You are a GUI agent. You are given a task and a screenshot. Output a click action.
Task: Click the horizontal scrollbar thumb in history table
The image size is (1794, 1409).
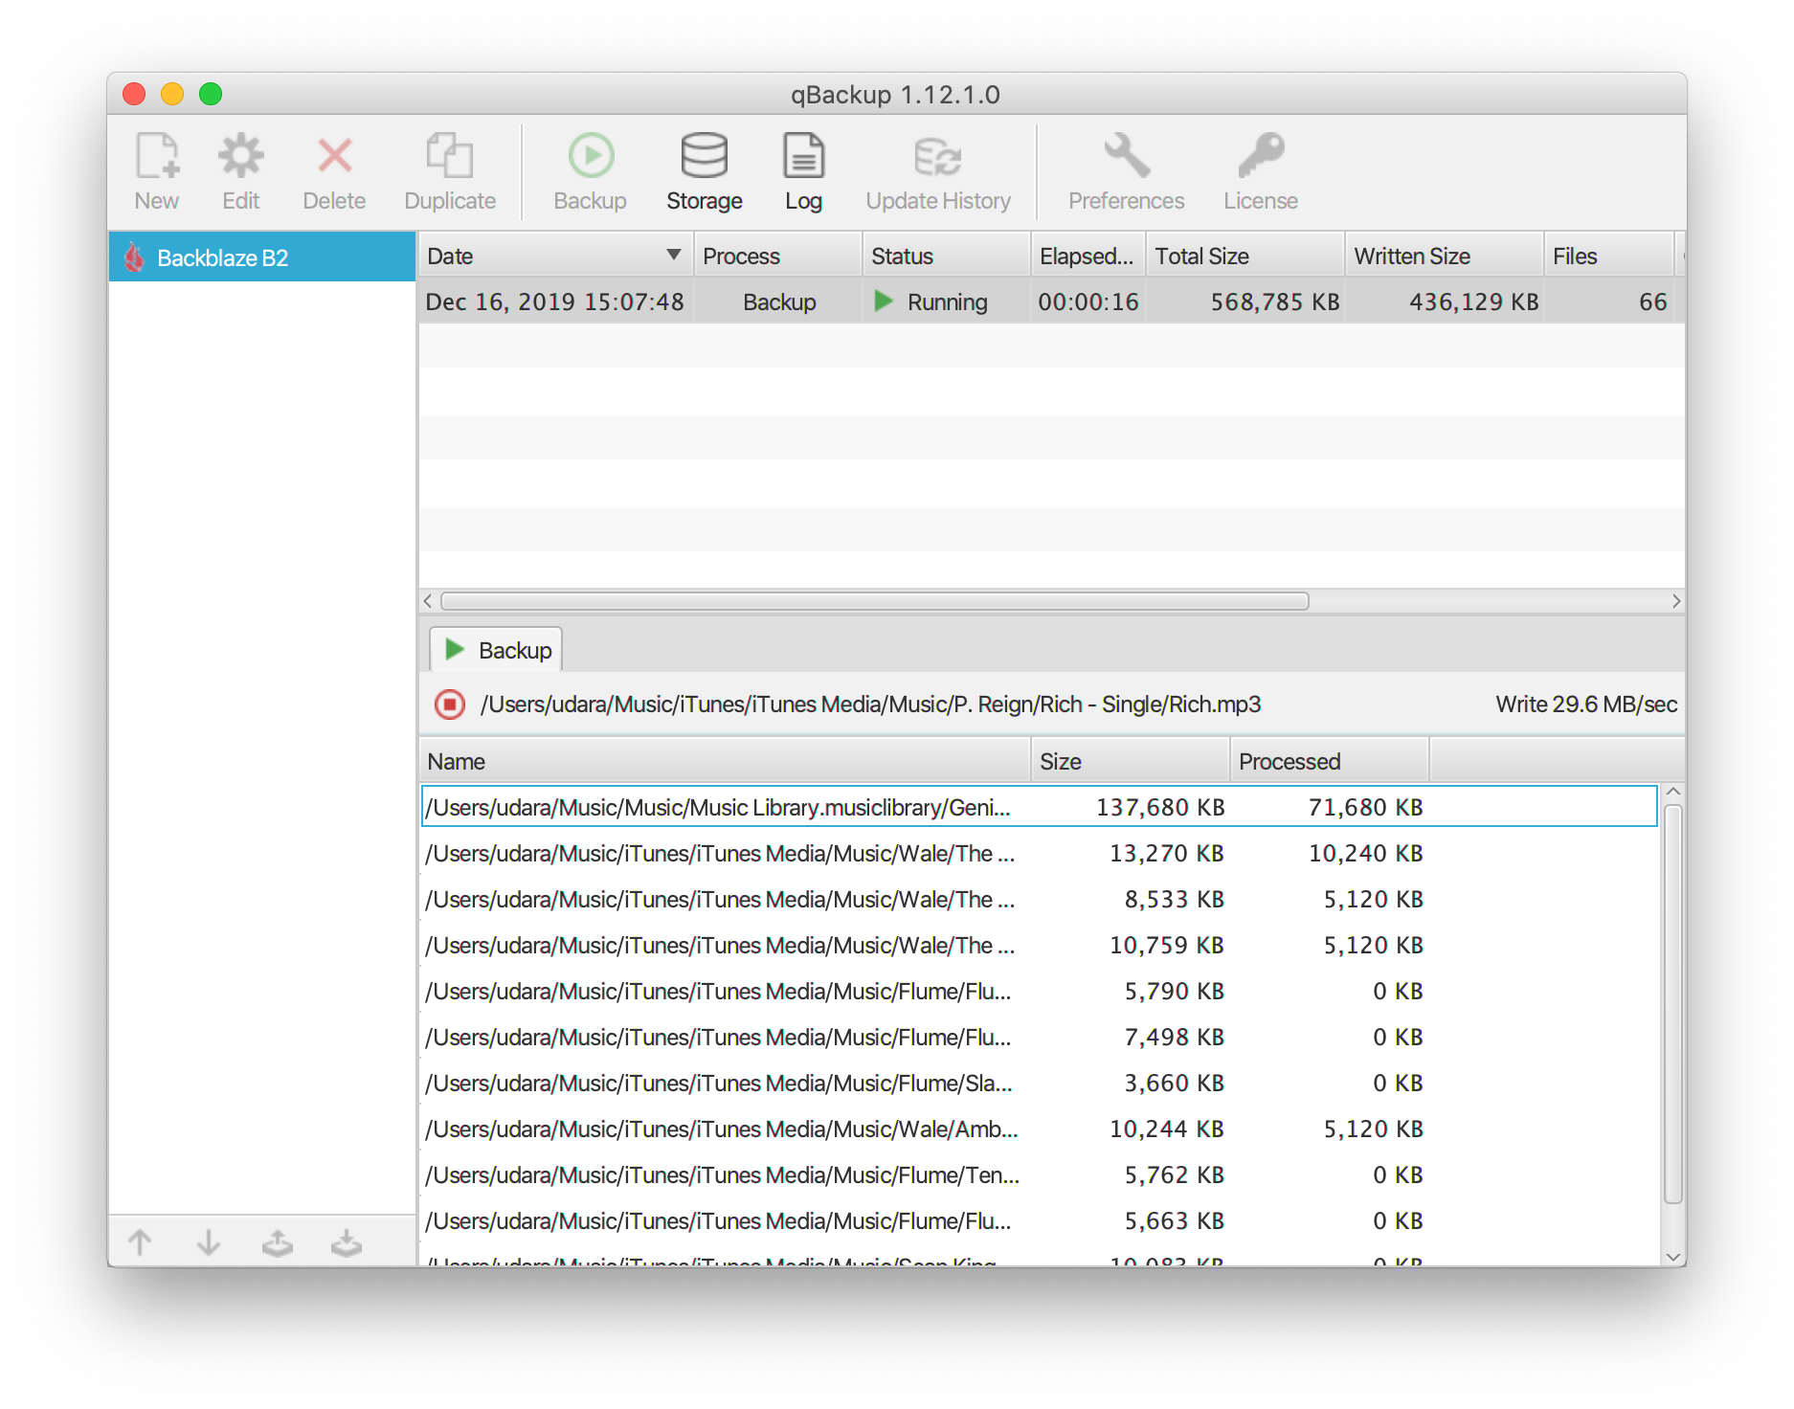874,601
